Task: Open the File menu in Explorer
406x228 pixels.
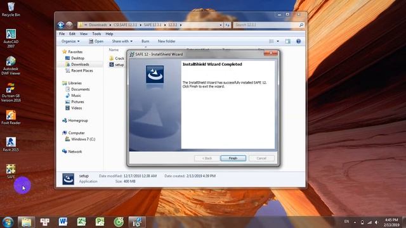Action: (62, 34)
